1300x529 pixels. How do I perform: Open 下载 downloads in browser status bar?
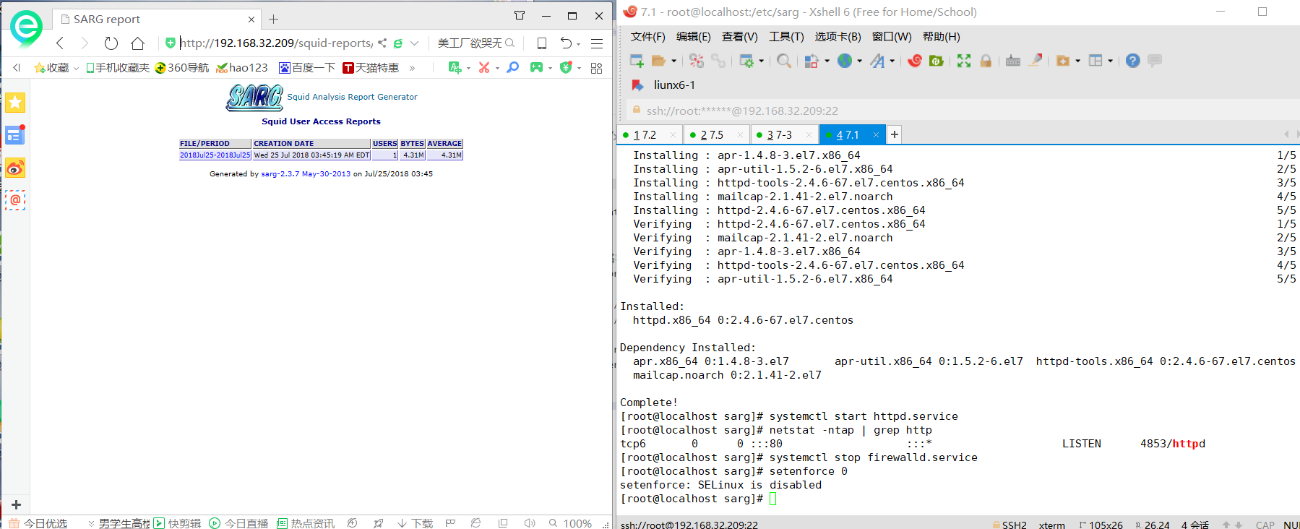click(415, 523)
